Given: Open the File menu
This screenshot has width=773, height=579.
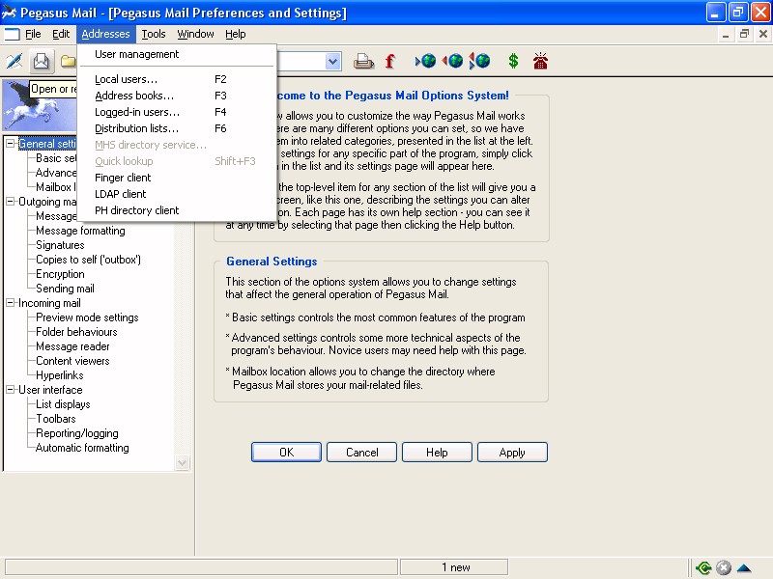Looking at the screenshot, I should [x=33, y=34].
